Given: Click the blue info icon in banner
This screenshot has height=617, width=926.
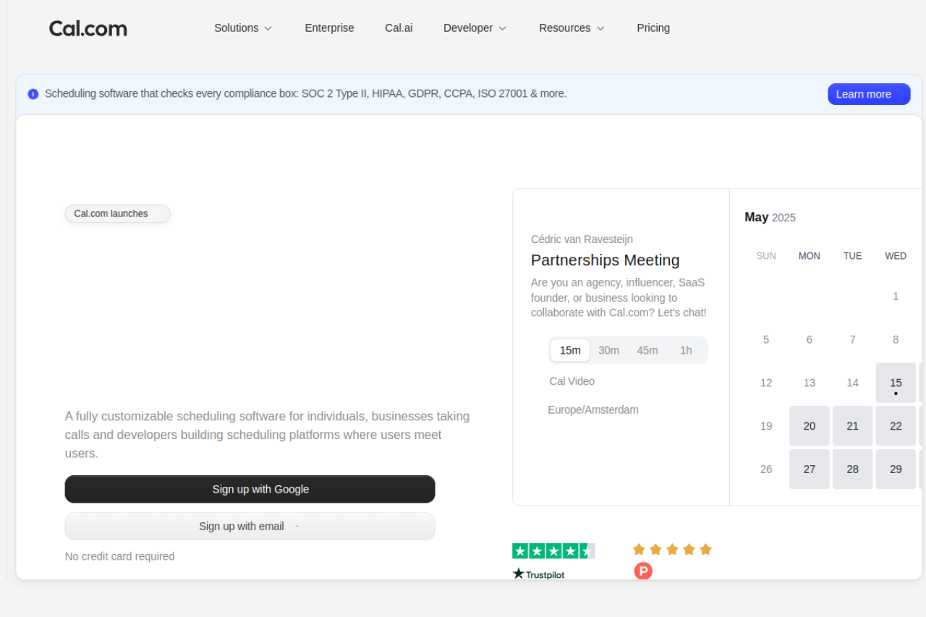Looking at the screenshot, I should 33,94.
